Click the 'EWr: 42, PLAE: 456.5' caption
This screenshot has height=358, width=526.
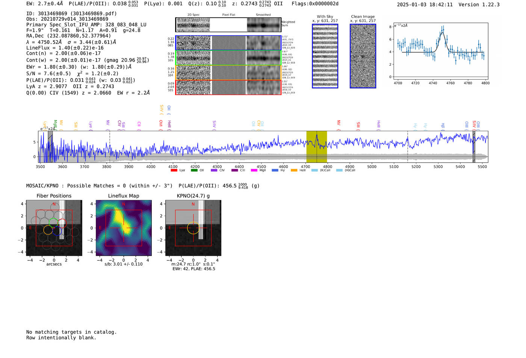pyautogui.click(x=194, y=269)
